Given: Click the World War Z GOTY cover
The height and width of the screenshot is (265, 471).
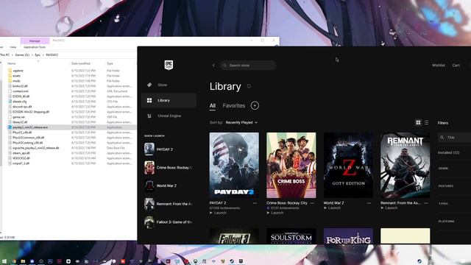Looking at the screenshot, I should click(348, 165).
